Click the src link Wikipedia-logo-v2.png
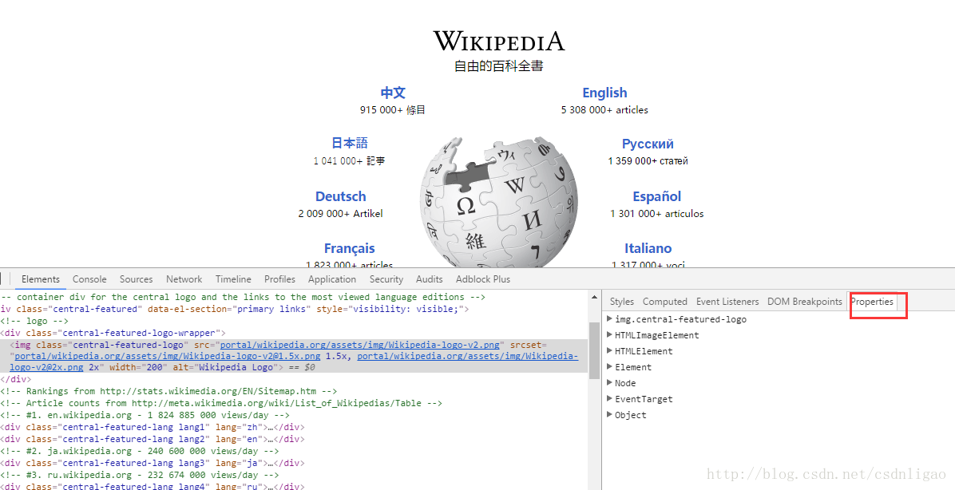The height and width of the screenshot is (490, 955). click(361, 345)
